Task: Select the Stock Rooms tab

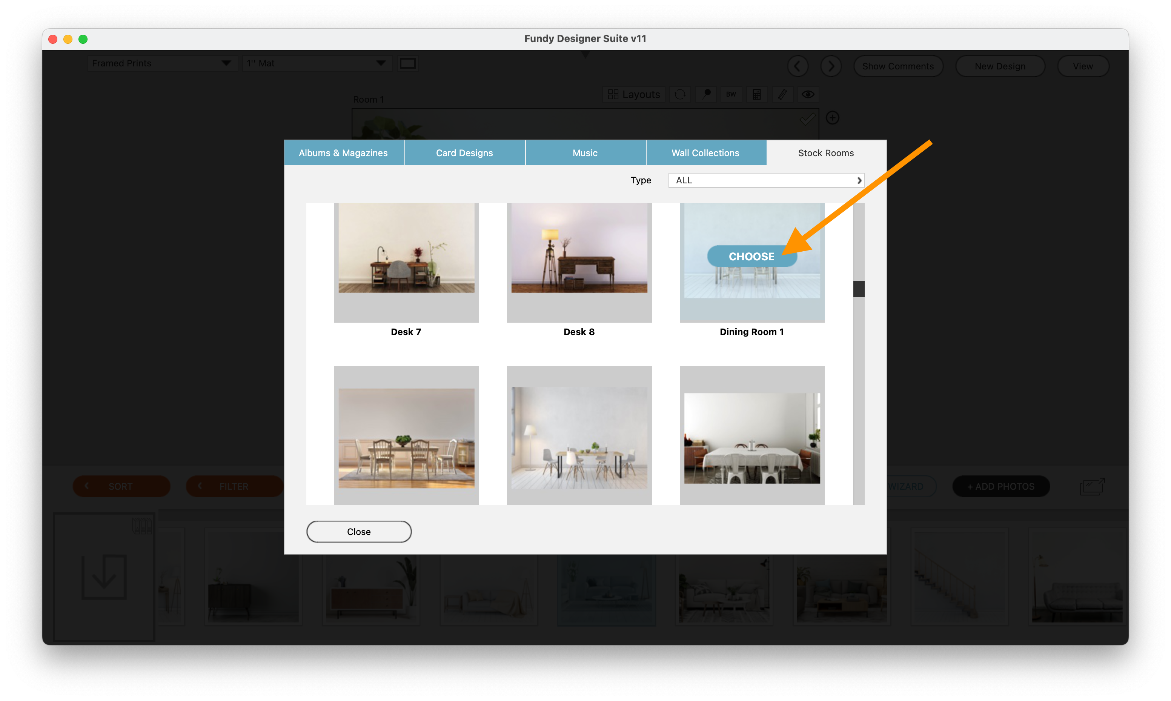Action: pos(826,153)
